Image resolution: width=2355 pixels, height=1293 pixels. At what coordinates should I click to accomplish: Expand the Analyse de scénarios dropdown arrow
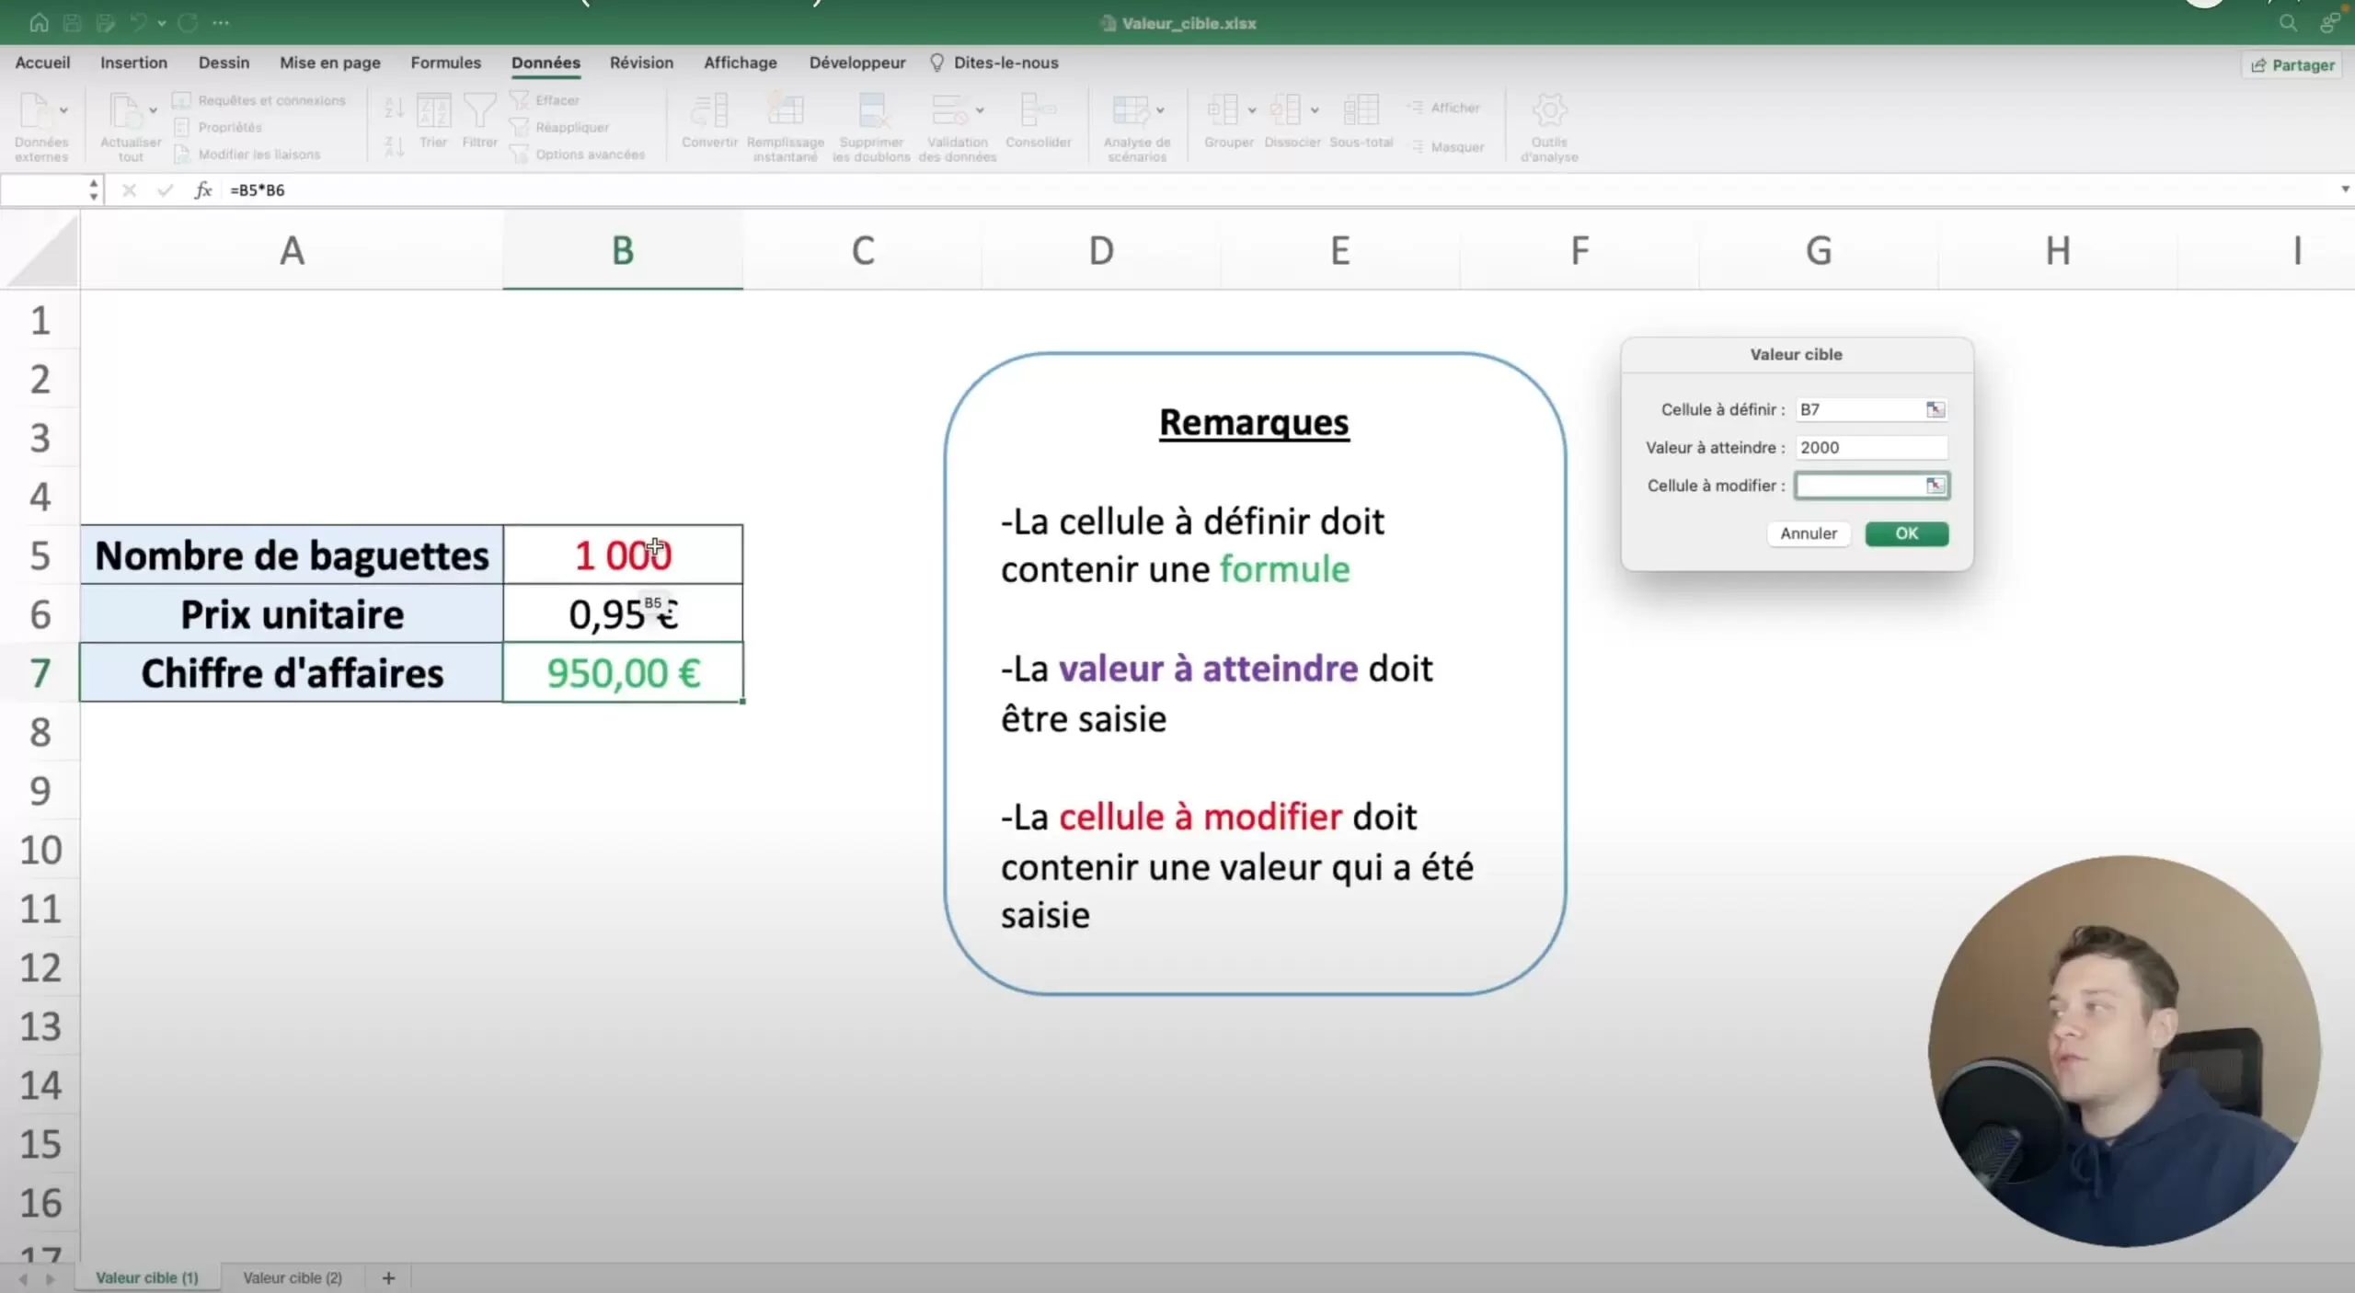(x=1160, y=110)
